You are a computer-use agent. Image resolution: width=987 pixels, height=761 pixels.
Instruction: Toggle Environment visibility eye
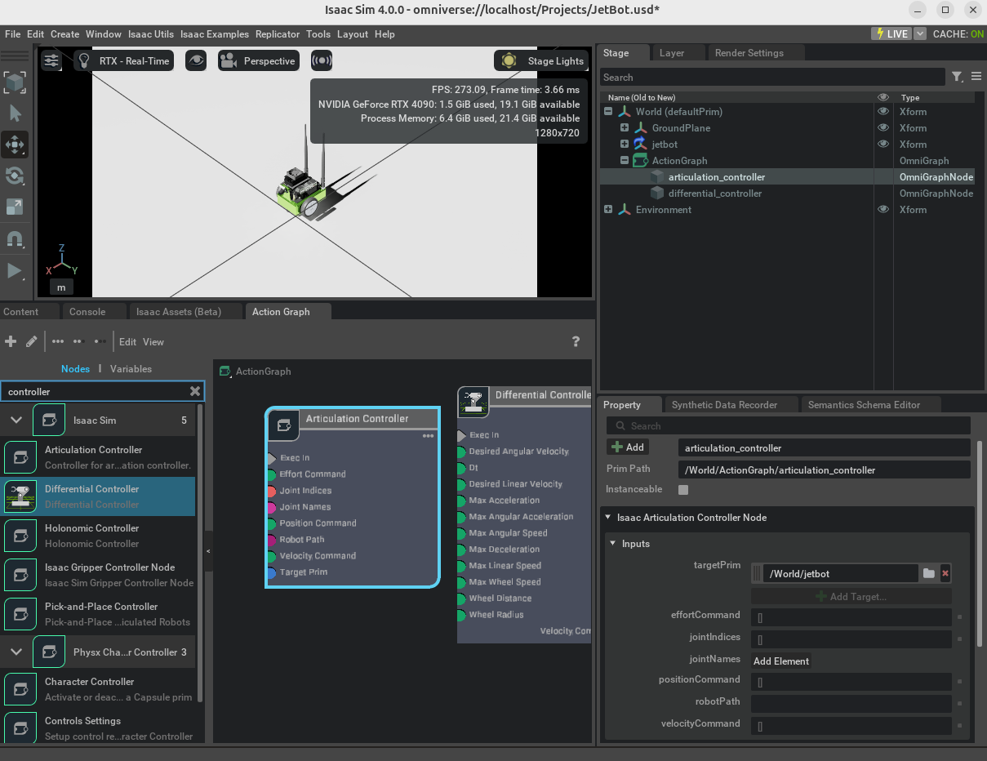tap(883, 210)
